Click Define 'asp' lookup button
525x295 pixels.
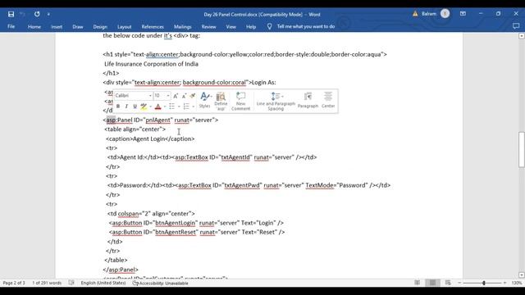click(221, 101)
